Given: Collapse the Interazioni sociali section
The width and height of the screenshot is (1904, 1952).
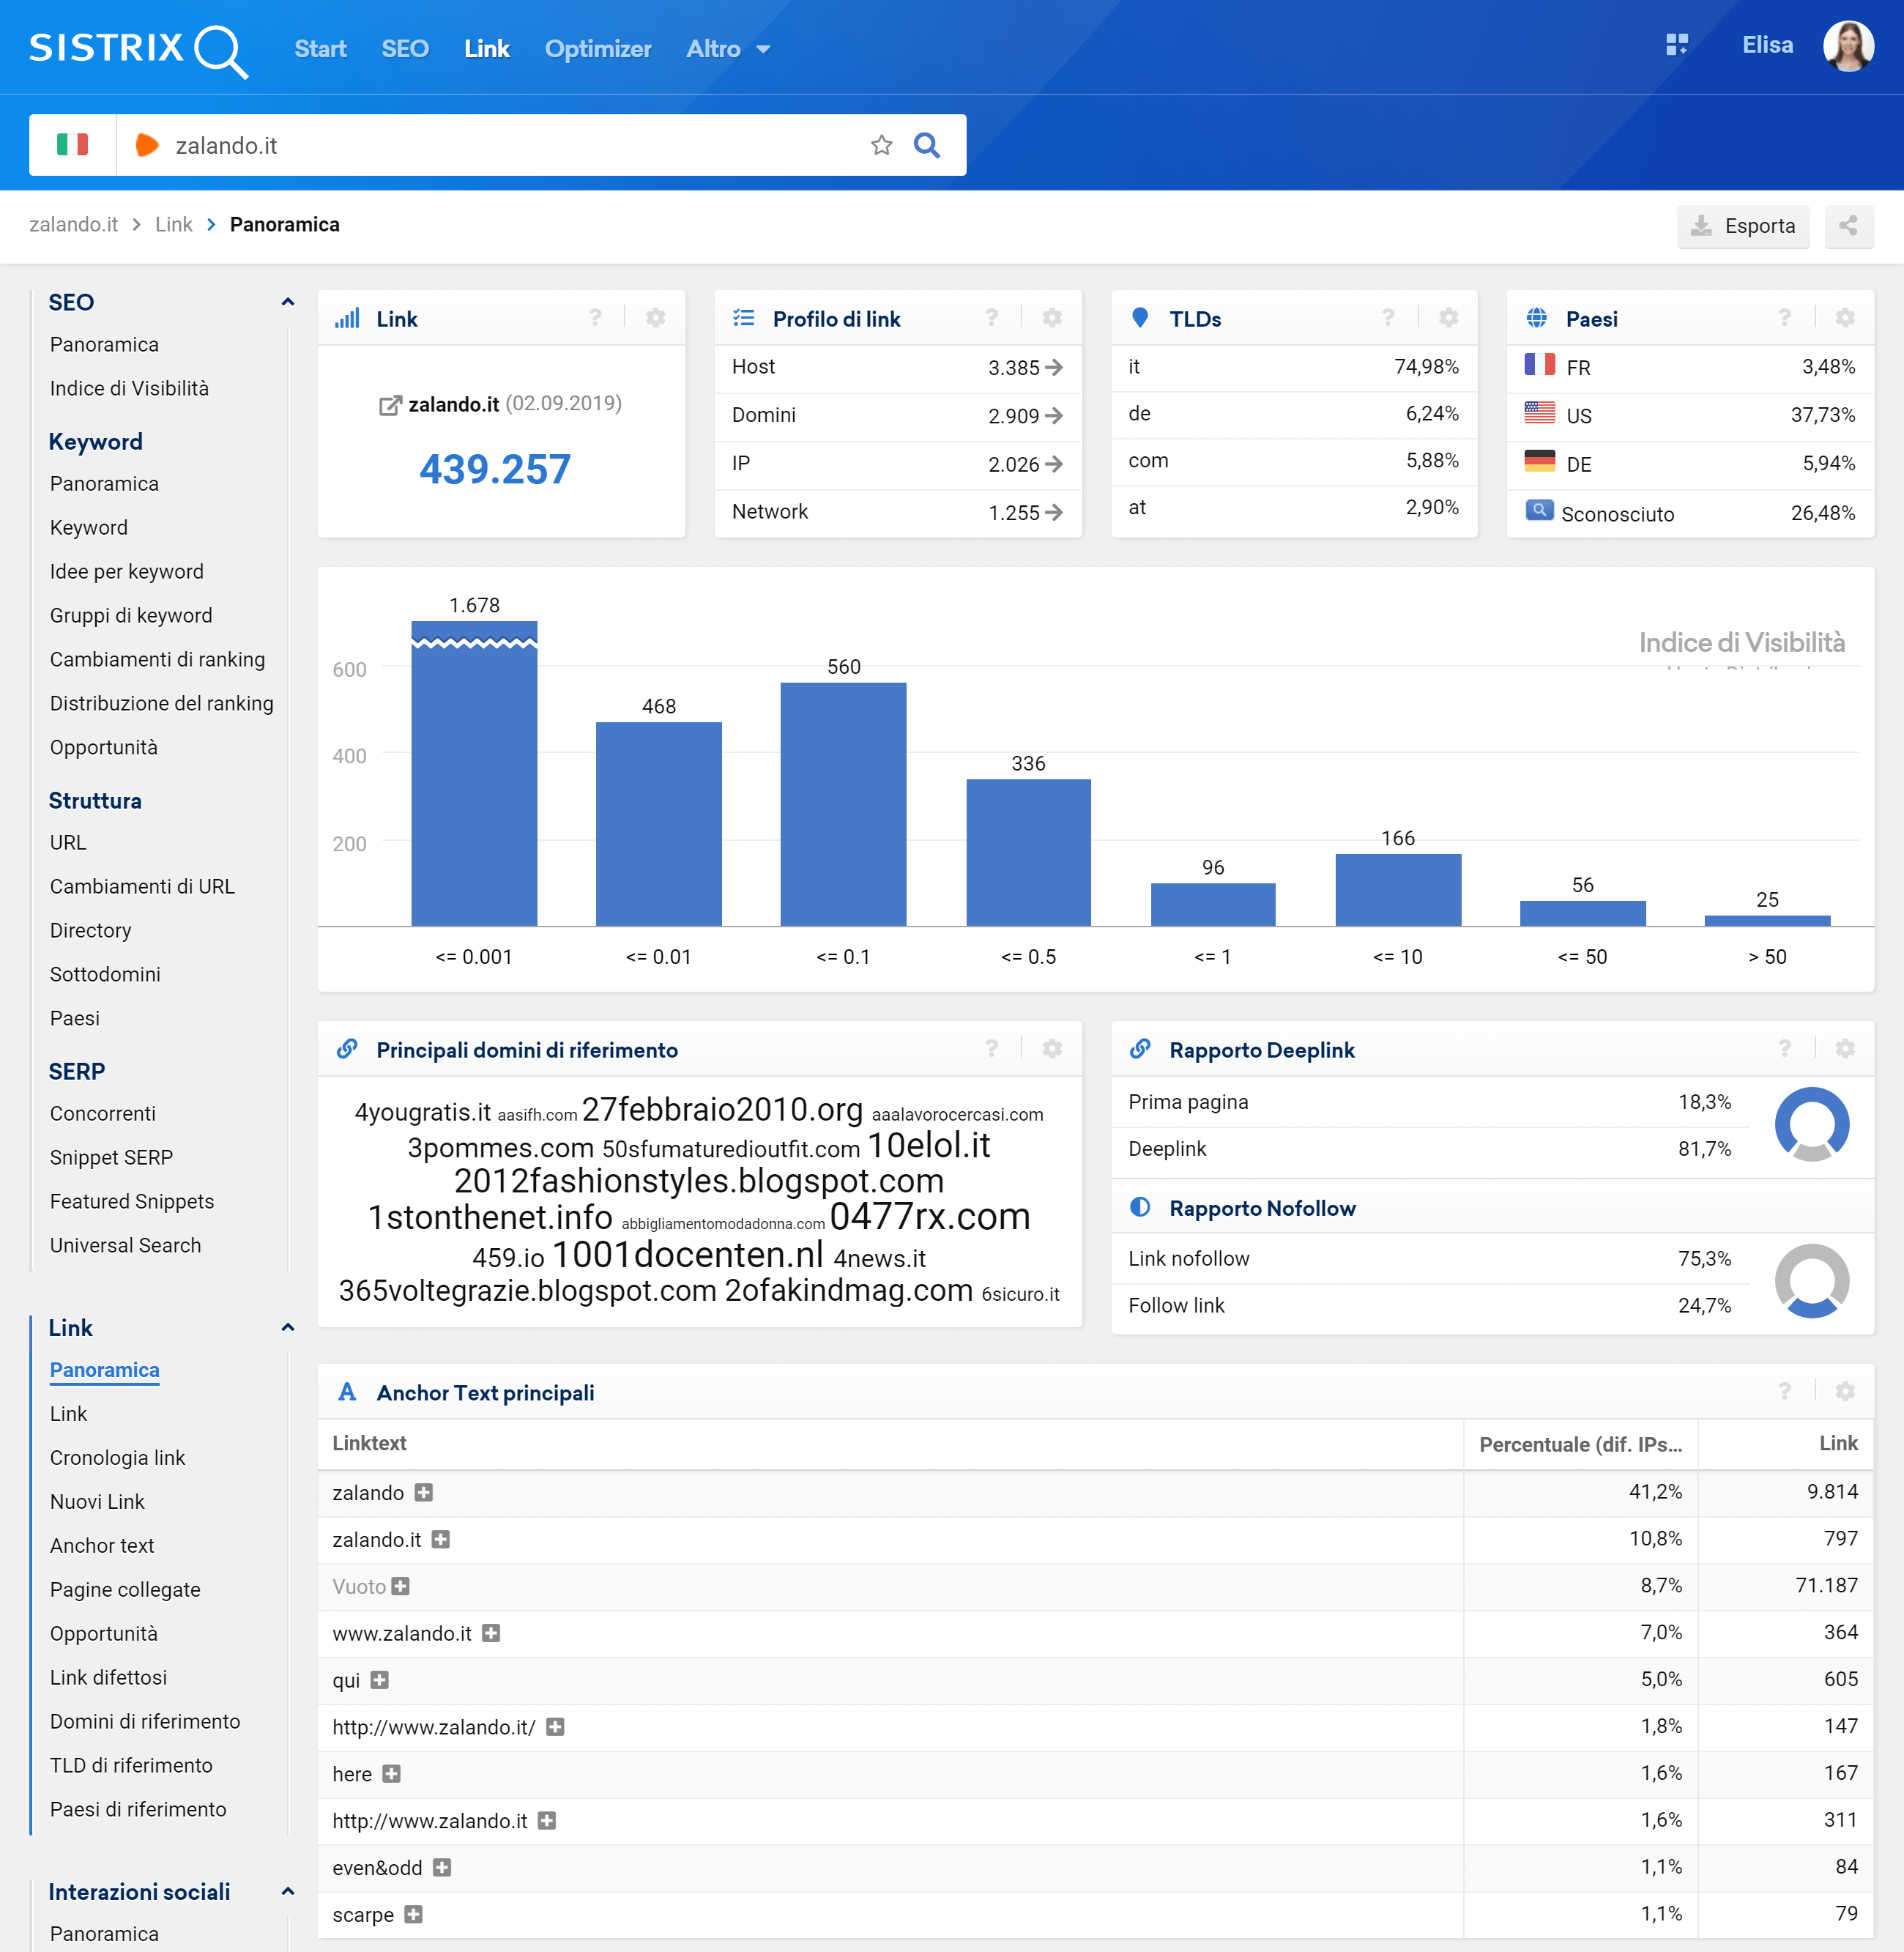Looking at the screenshot, I should coord(288,1892).
